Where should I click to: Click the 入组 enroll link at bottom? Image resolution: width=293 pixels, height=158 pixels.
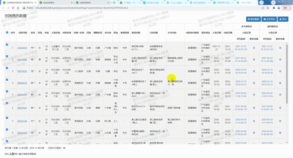[12, 154]
